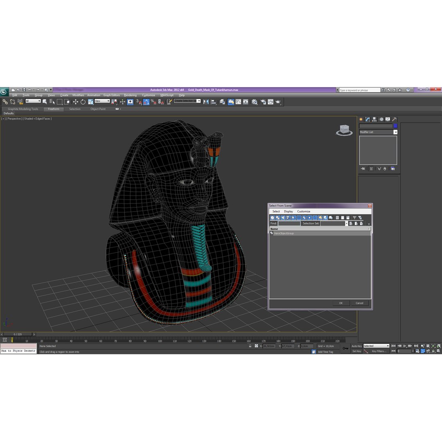Click the Find input field
This screenshot has height=442, width=442.
click(289, 223)
